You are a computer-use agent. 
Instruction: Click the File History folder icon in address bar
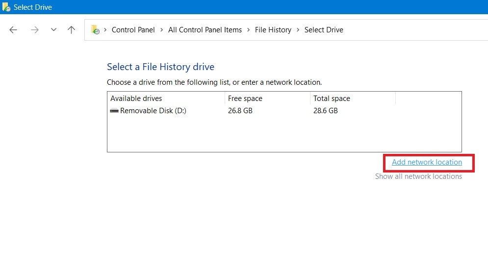point(95,30)
